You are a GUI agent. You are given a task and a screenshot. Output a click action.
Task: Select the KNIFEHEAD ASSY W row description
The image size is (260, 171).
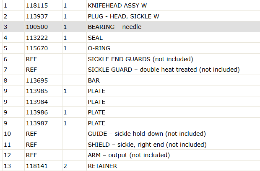[117, 5]
